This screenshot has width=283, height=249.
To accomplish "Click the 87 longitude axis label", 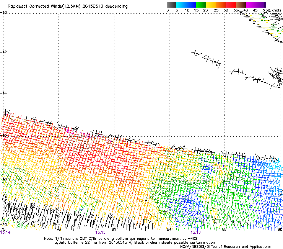I will pyautogui.click(x=224, y=229).
